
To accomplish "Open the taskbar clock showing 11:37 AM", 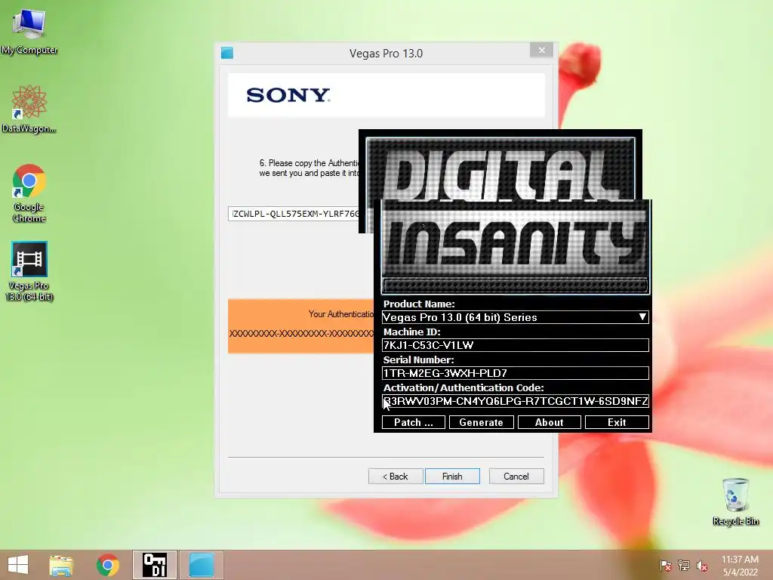I will click(740, 566).
